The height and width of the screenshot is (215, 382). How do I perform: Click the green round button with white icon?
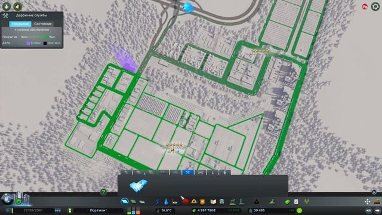coord(7,7)
